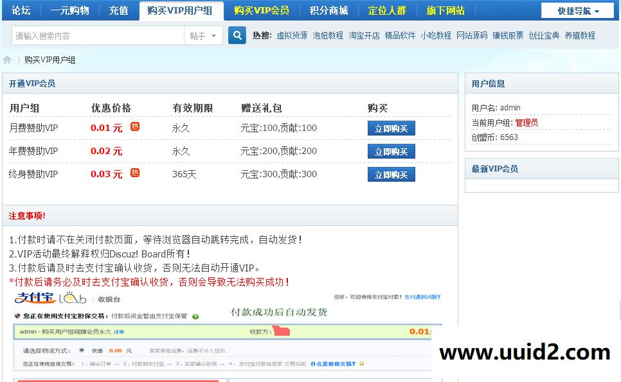Screen dimensions: 621x382
Task: Click the 热 hot badge beside 终身赞助VIP price
Action: coord(134,173)
